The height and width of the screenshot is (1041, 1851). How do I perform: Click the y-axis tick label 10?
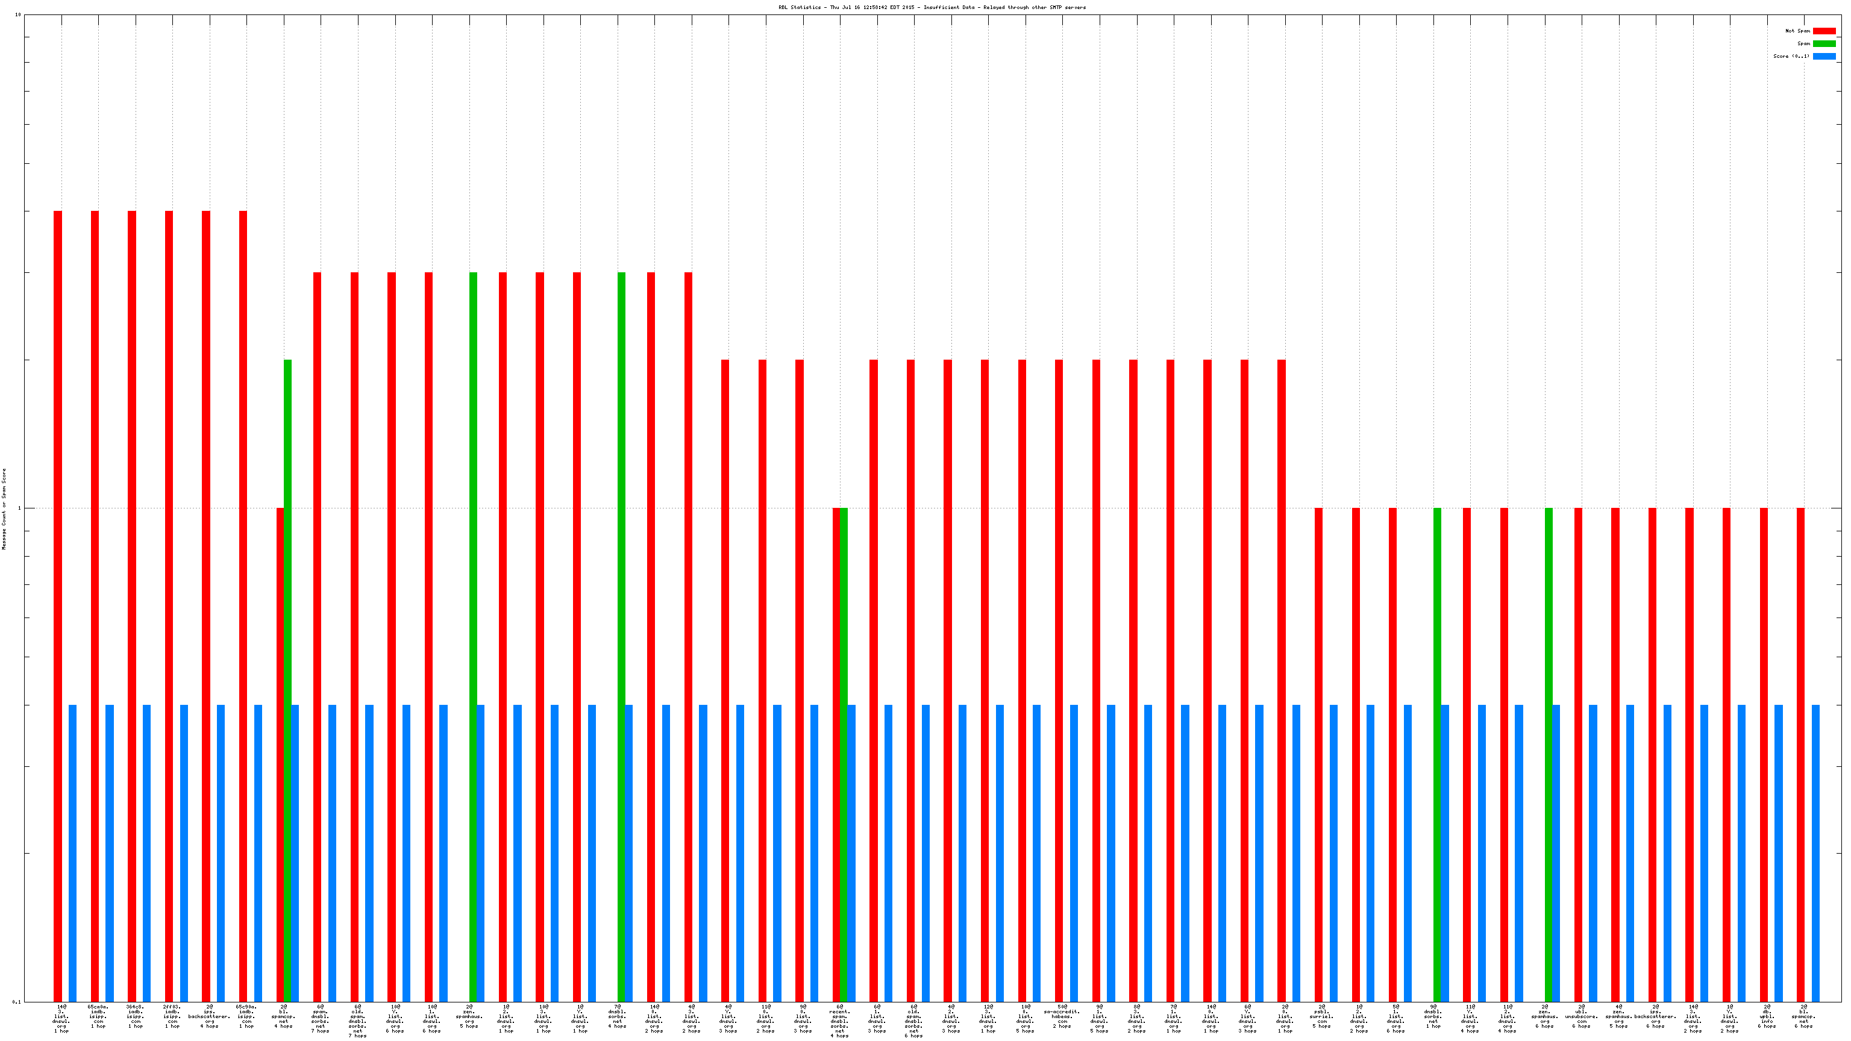point(18,15)
